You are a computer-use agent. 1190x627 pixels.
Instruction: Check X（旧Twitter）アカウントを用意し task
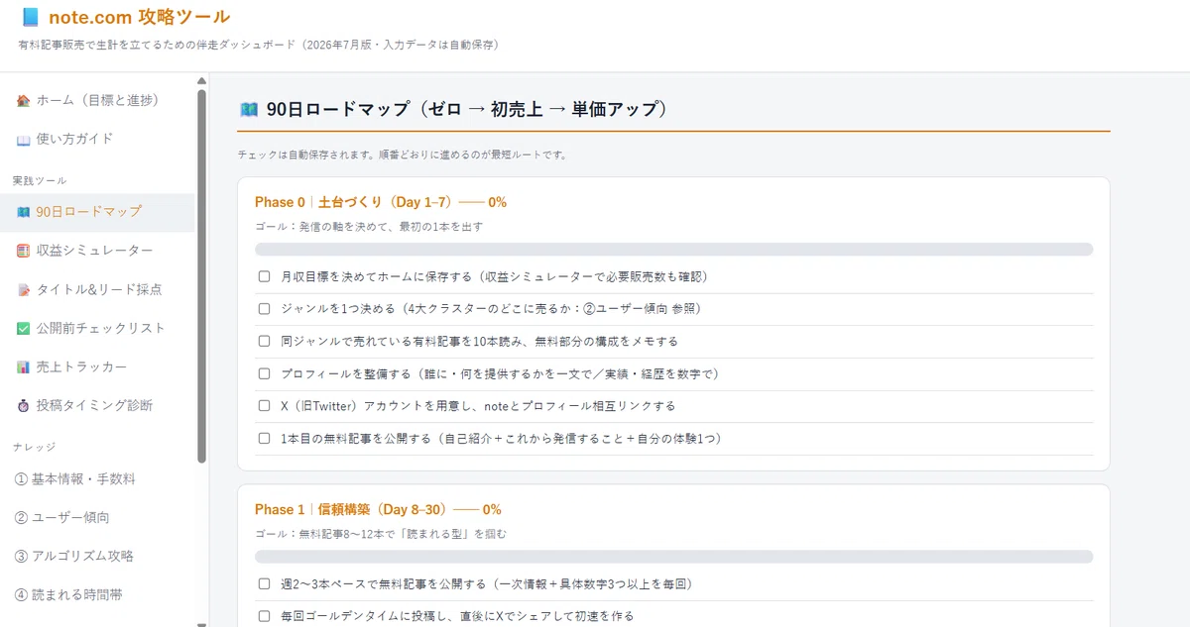(x=264, y=406)
